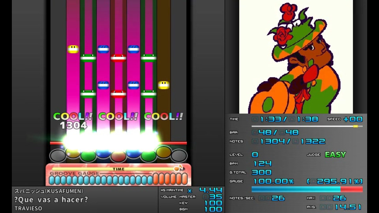This screenshot has height=213, width=379.
Task: Click the total notes count 1322
Action: [313, 141]
